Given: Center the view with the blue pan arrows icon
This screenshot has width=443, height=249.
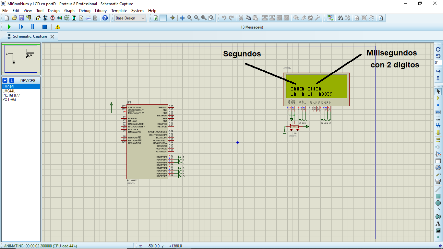Looking at the screenshot, I should [x=182, y=18].
